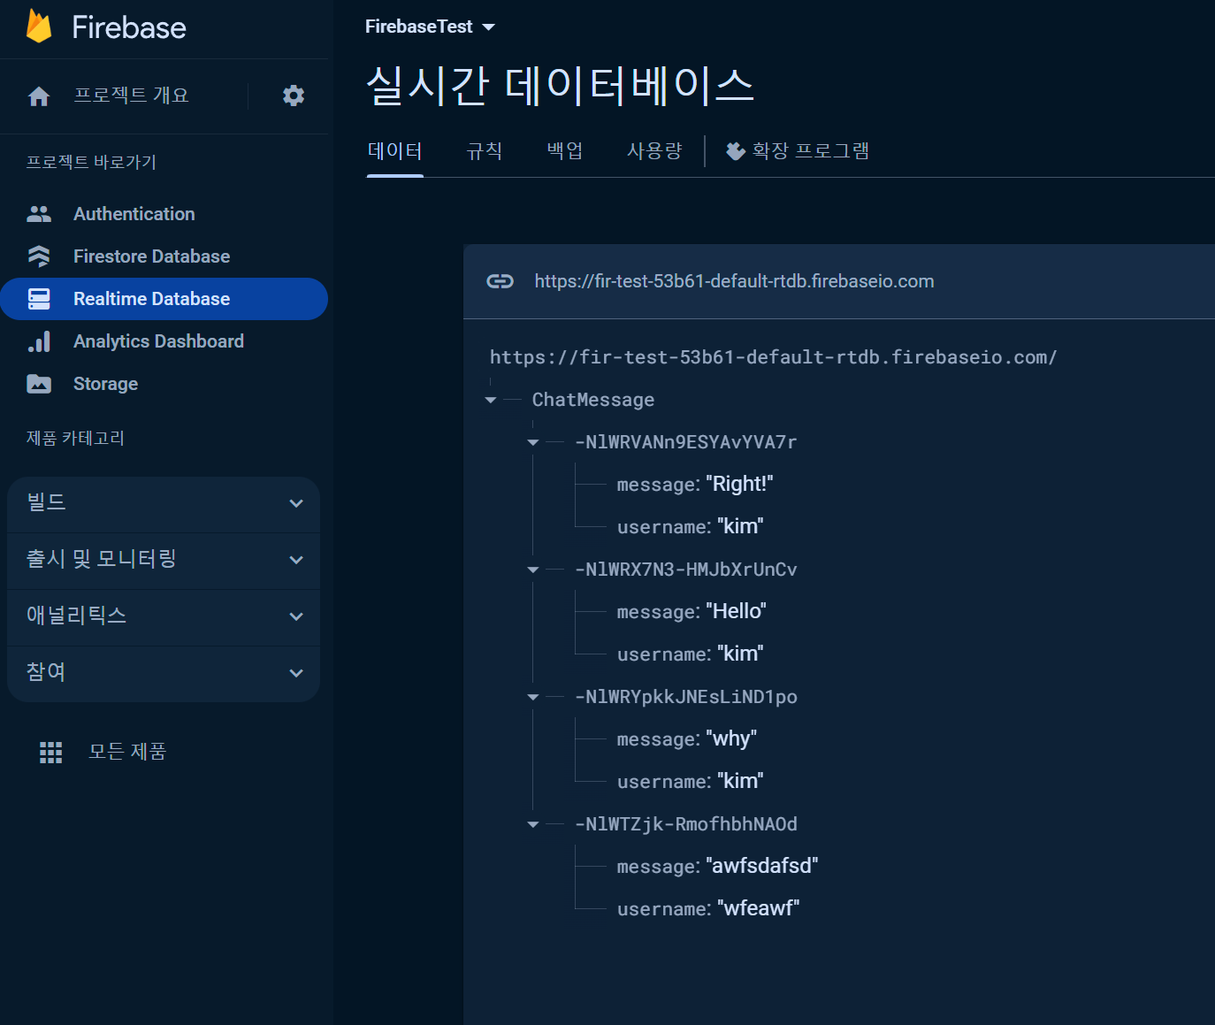Select Realtime Database in the sidebar
The width and height of the screenshot is (1215, 1025).
[x=164, y=299]
